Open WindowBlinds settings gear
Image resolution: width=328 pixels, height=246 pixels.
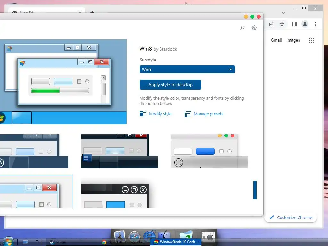click(254, 28)
